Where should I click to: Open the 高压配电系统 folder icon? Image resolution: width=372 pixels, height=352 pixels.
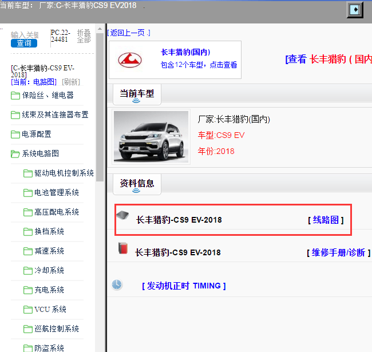[28, 212]
